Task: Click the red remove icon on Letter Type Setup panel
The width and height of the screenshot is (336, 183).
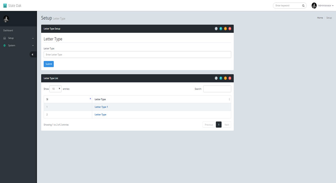Action: click(230, 29)
